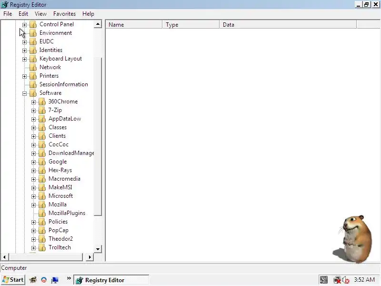Expand the EUDC key

pos(24,42)
